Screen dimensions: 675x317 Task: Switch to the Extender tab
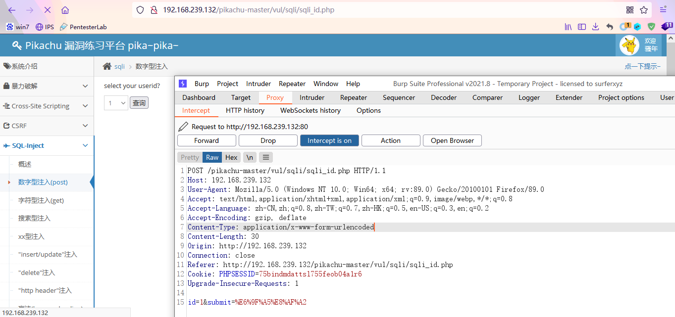569,97
